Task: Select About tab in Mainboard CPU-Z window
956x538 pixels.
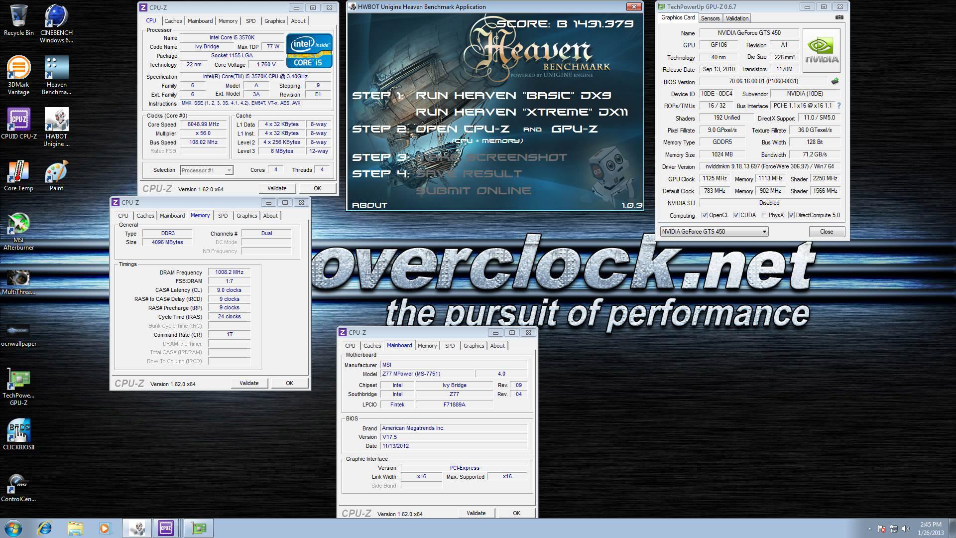Action: [x=497, y=346]
